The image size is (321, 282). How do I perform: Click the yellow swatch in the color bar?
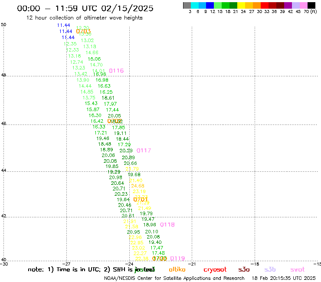tap(241, 5)
